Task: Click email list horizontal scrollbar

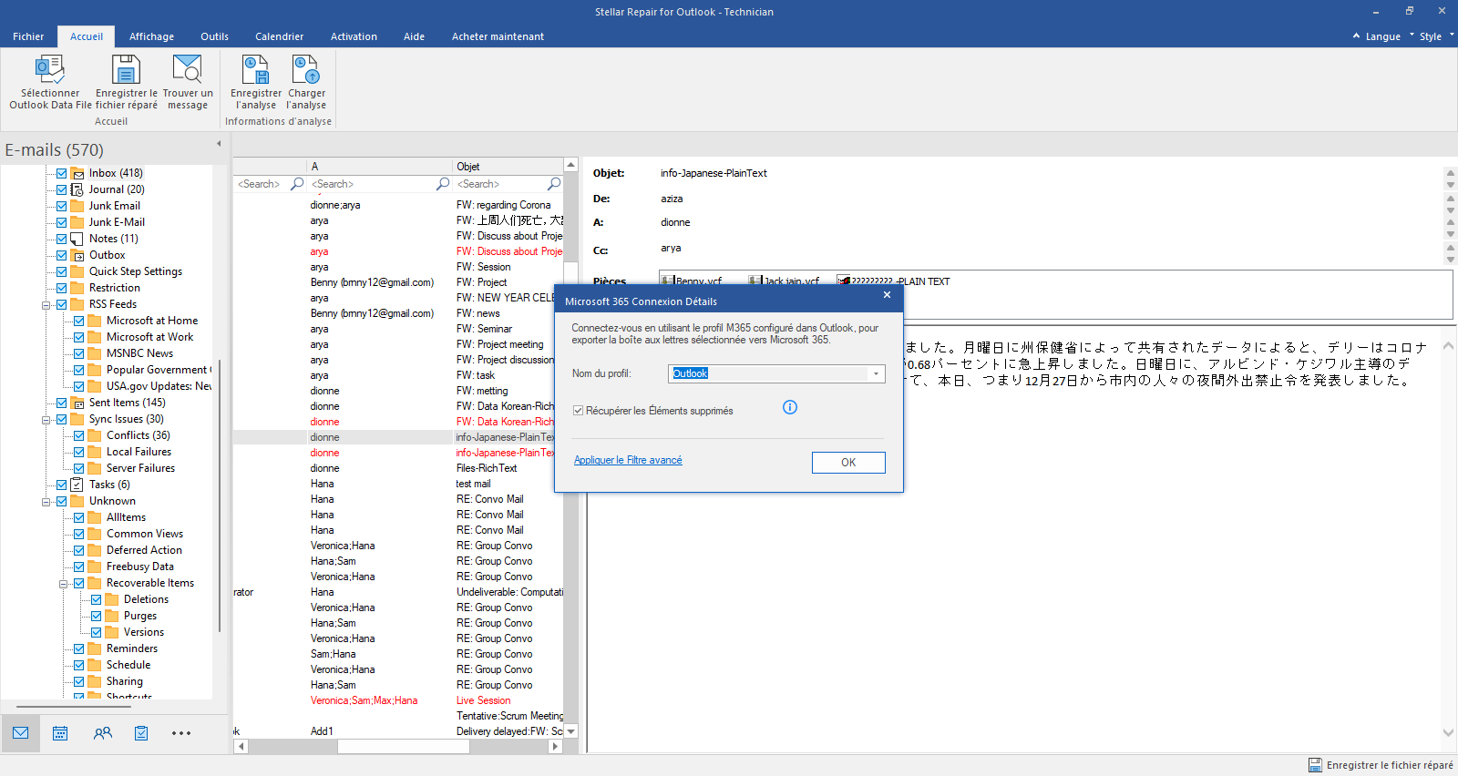Action: [404, 746]
